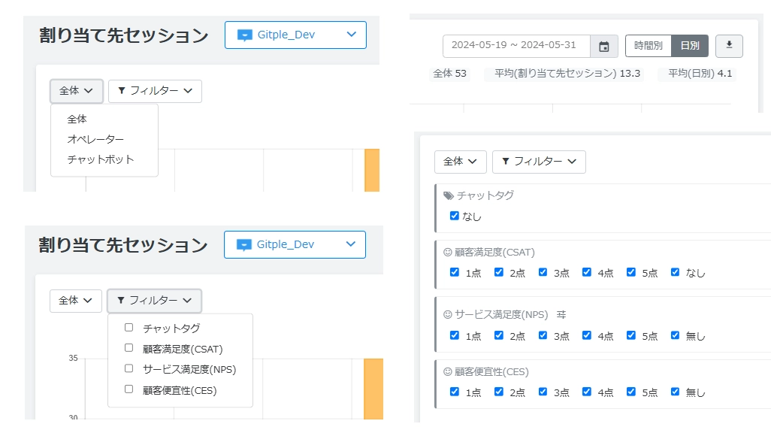Screen dimensions: 771x430
Task: Check 顧客便宜性(CES) filter checkbox in dropdown
Action: click(x=128, y=389)
